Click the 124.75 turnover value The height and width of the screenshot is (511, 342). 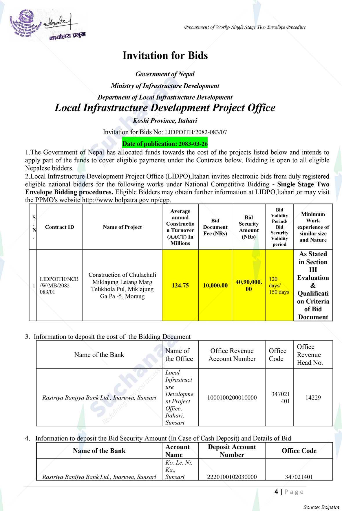pos(180,285)
